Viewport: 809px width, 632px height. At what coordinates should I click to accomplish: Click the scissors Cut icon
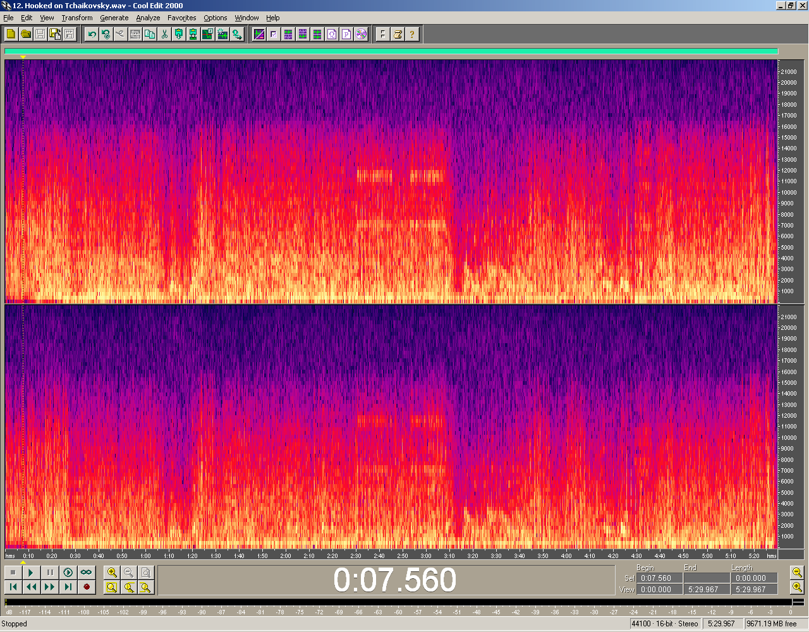click(164, 34)
